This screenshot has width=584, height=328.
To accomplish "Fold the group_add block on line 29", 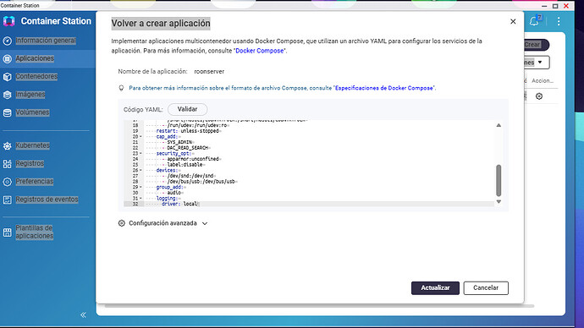I will pyautogui.click(x=140, y=187).
